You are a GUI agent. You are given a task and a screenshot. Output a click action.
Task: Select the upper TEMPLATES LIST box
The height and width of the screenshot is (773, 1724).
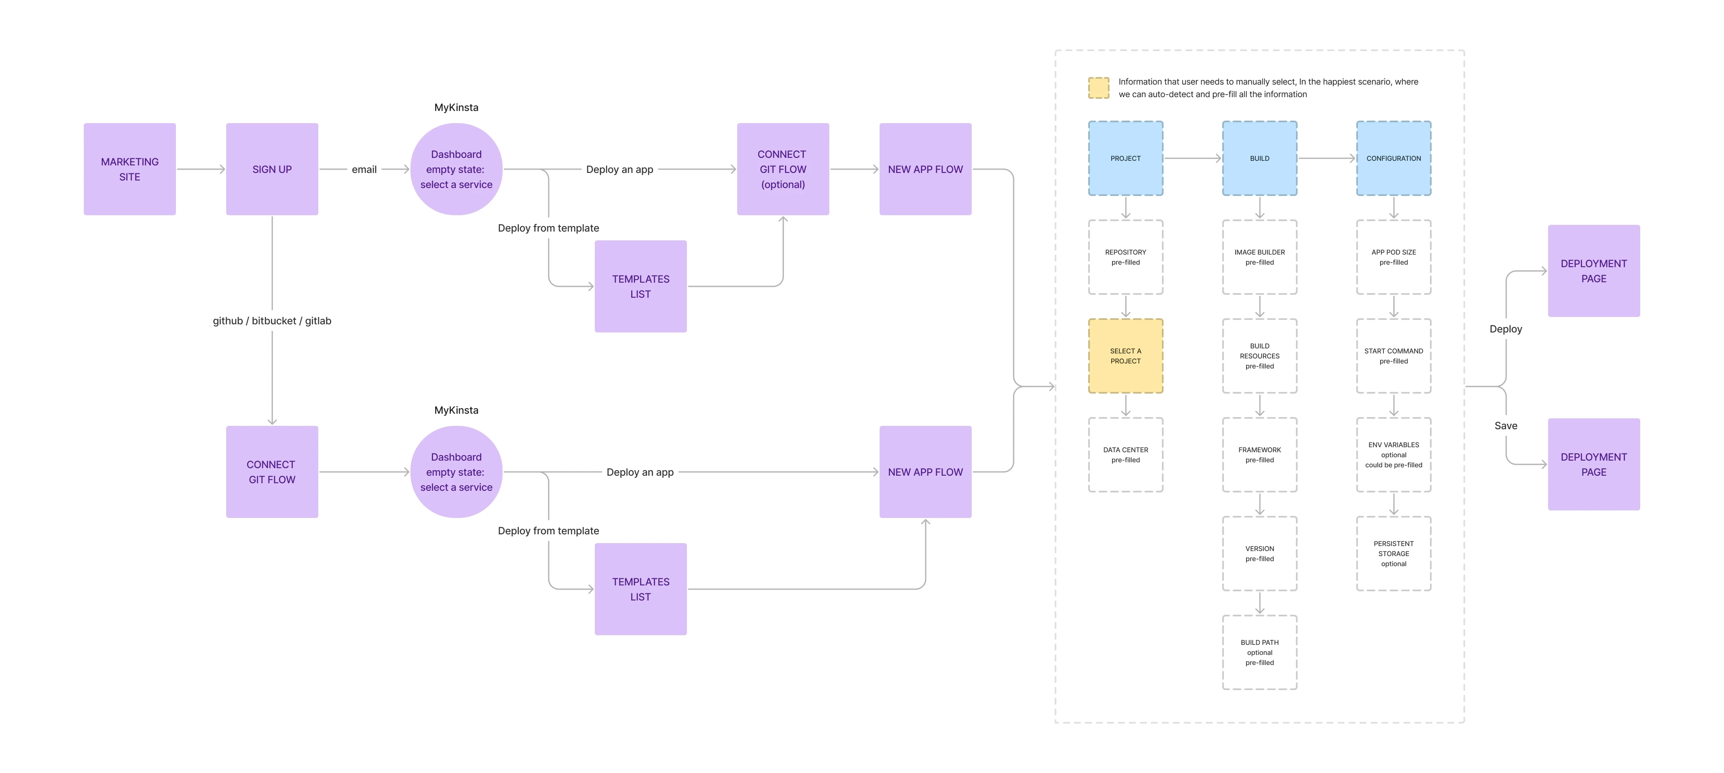tap(640, 286)
